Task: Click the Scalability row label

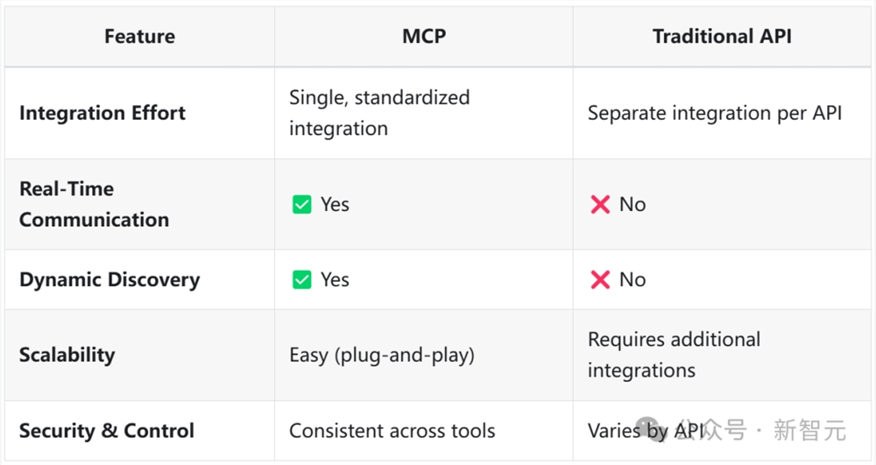Action: coord(67,355)
